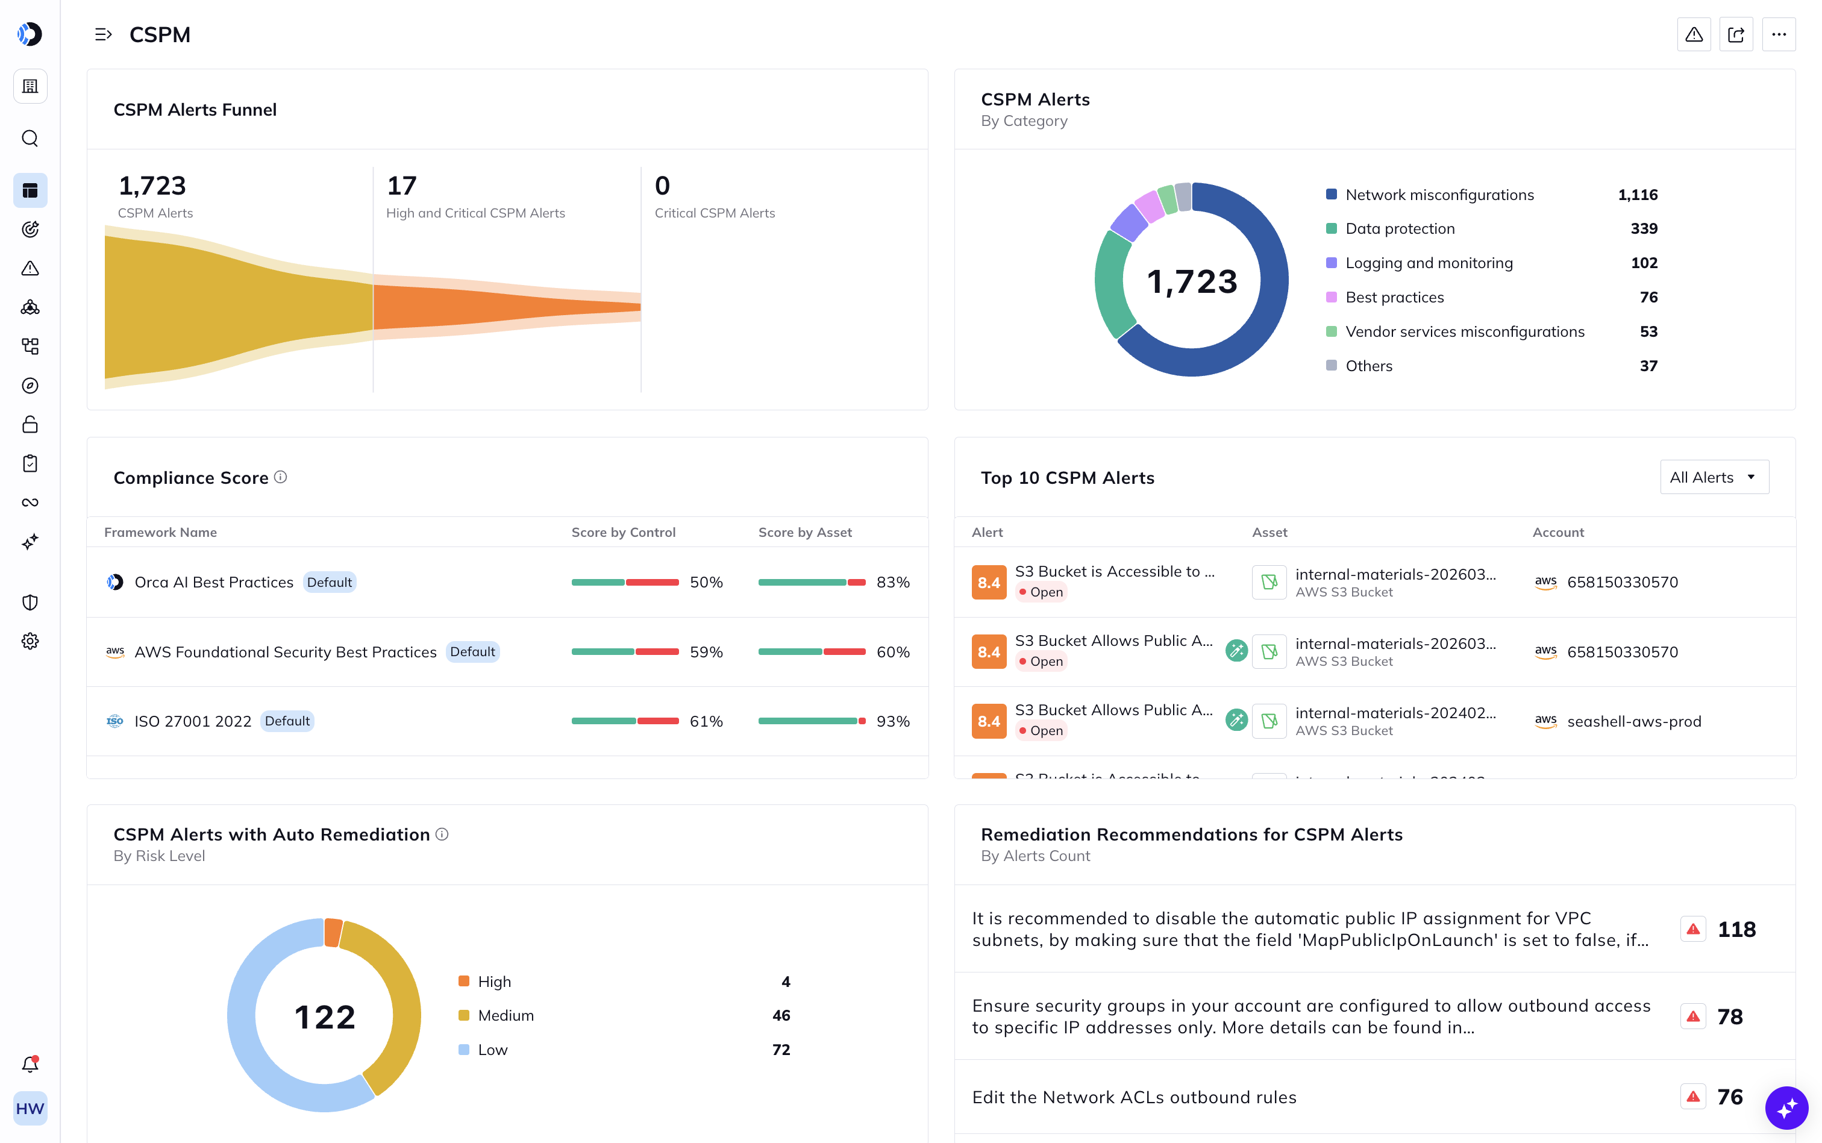
Task: Click the Network misconfigurations legend swatch
Action: tap(1332, 194)
